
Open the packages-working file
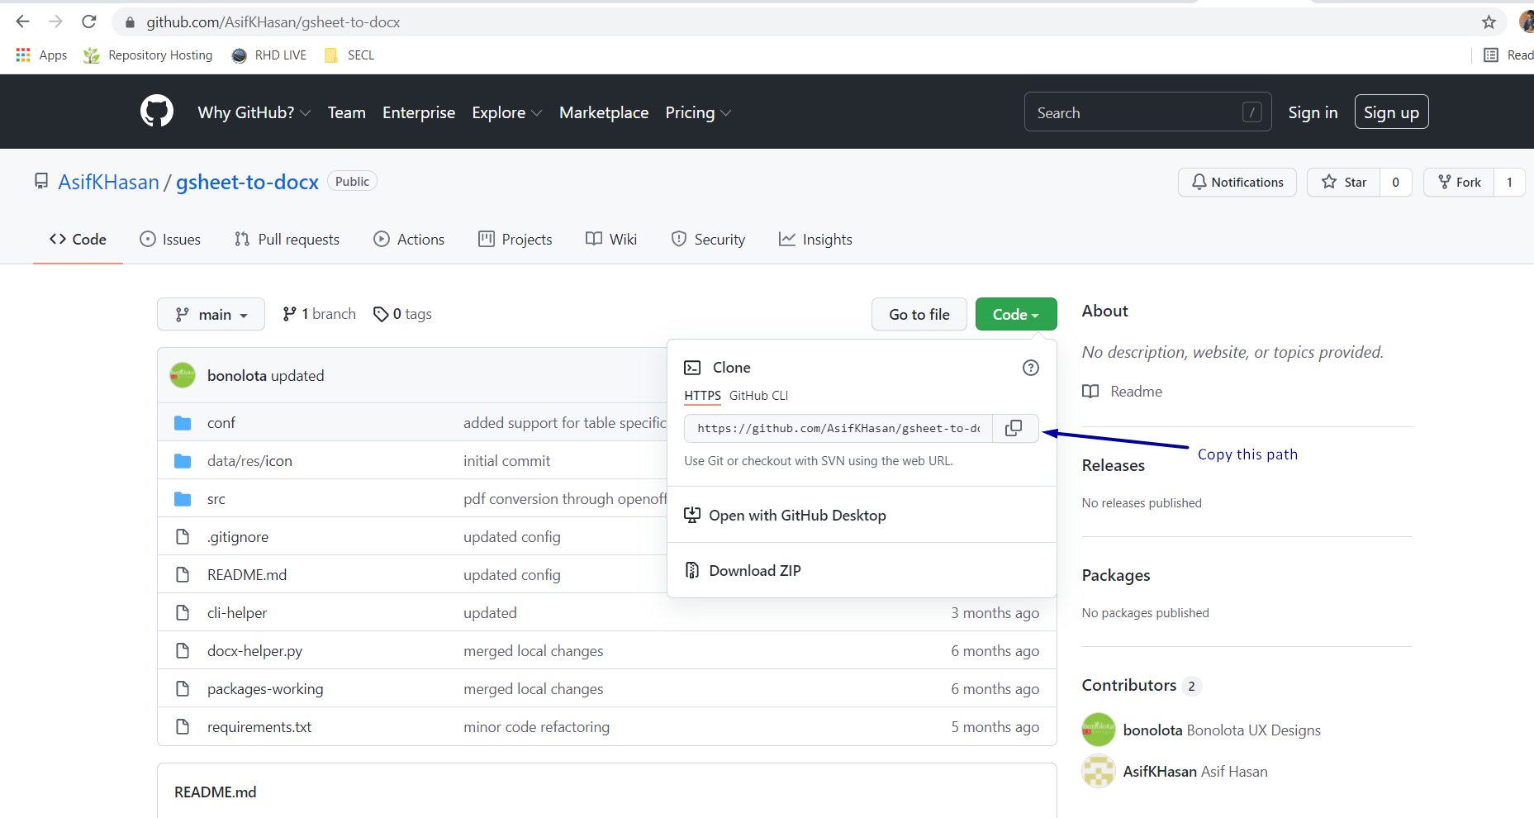point(265,689)
